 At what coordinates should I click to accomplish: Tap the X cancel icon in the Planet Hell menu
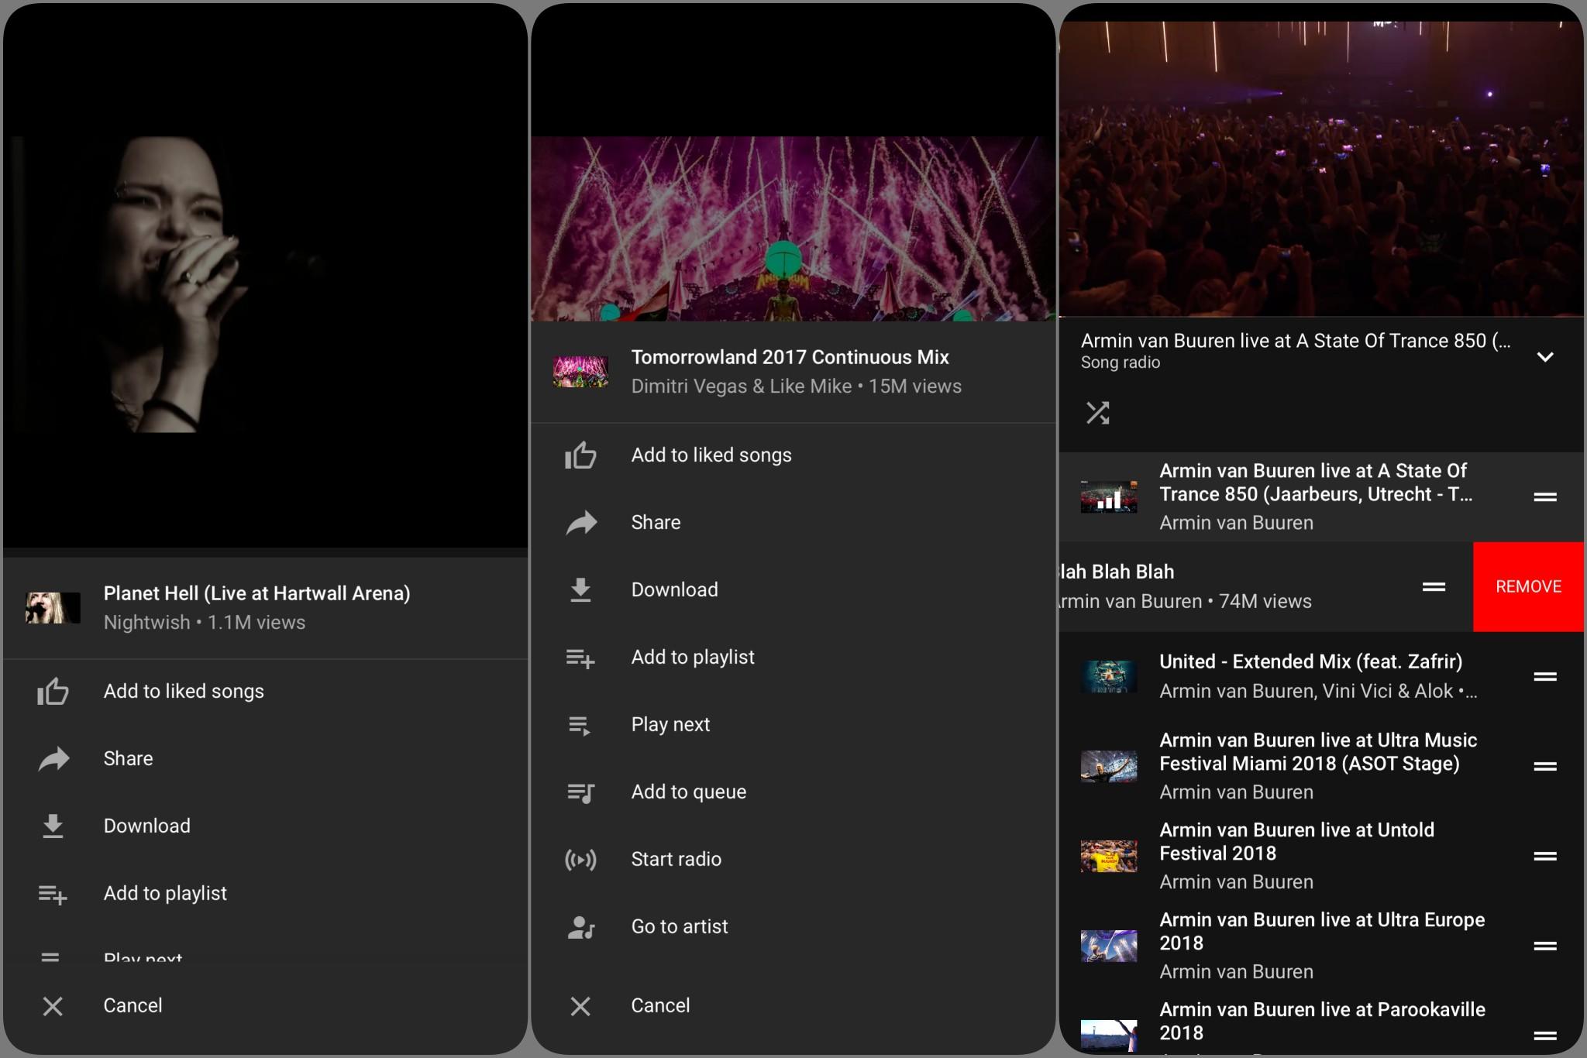click(x=53, y=1005)
